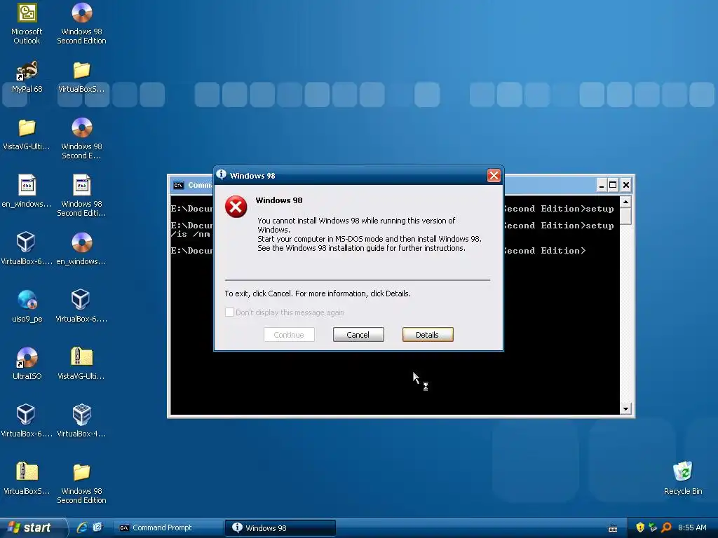The image size is (718, 538).
Task: Click the yellow security shield tray icon
Action: point(640,527)
